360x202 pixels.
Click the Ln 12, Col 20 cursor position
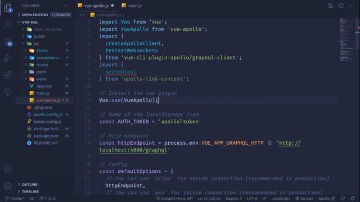(x=209, y=199)
